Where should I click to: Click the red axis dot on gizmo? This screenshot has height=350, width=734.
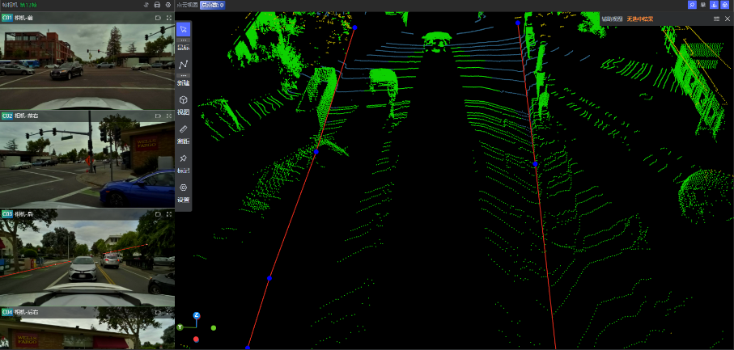(x=196, y=339)
